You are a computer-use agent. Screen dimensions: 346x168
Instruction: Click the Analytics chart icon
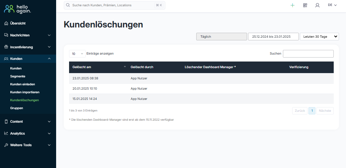[6, 134]
